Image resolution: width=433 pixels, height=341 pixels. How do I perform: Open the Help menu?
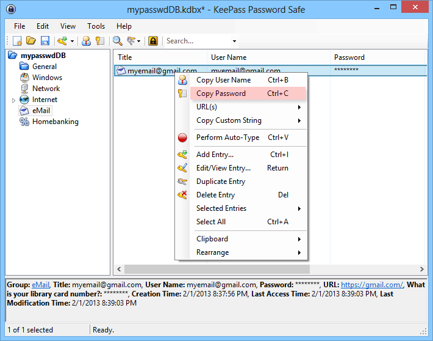124,26
